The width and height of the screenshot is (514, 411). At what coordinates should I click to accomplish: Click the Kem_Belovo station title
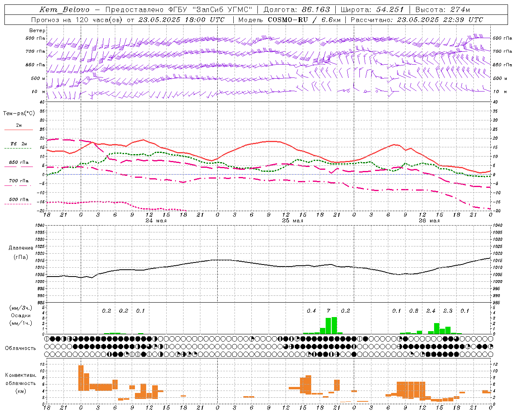(64, 10)
